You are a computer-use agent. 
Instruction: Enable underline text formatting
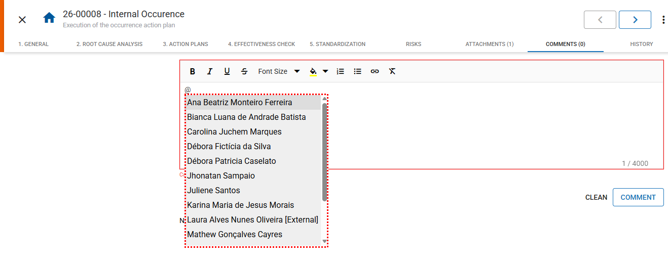click(x=227, y=71)
